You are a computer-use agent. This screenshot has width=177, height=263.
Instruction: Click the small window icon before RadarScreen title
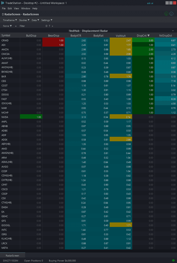coord(3,14)
